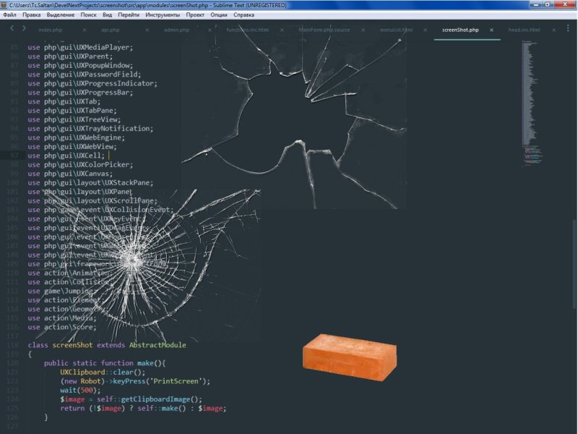Expand the Вид menu

click(107, 14)
